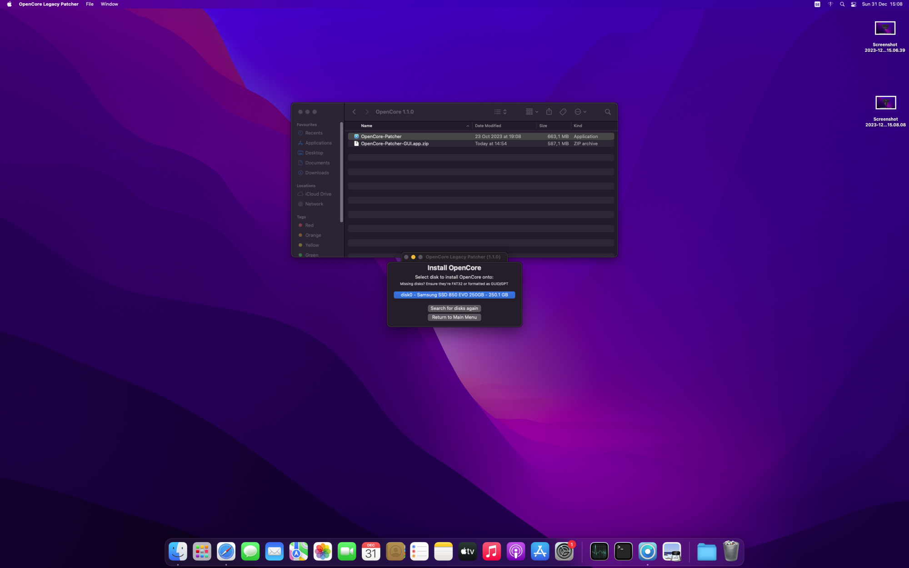Click the Tags icon in the Finder toolbar
This screenshot has height=568, width=909.
563,111
